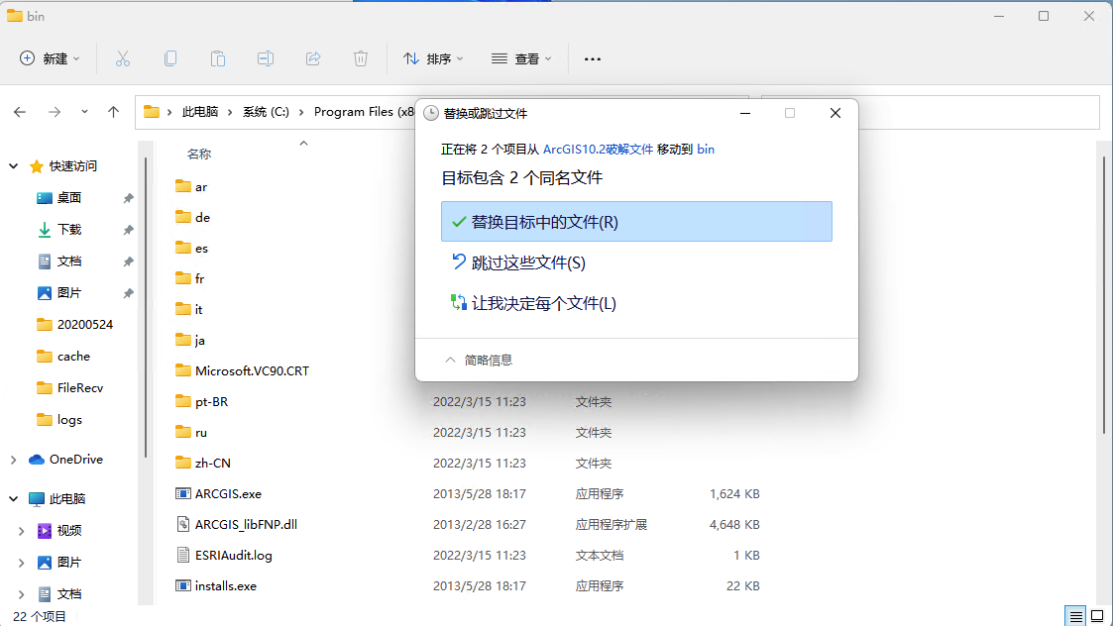Image resolution: width=1113 pixels, height=626 pixels.
Task: Click the Paste clipboard icon
Action: pos(218,58)
